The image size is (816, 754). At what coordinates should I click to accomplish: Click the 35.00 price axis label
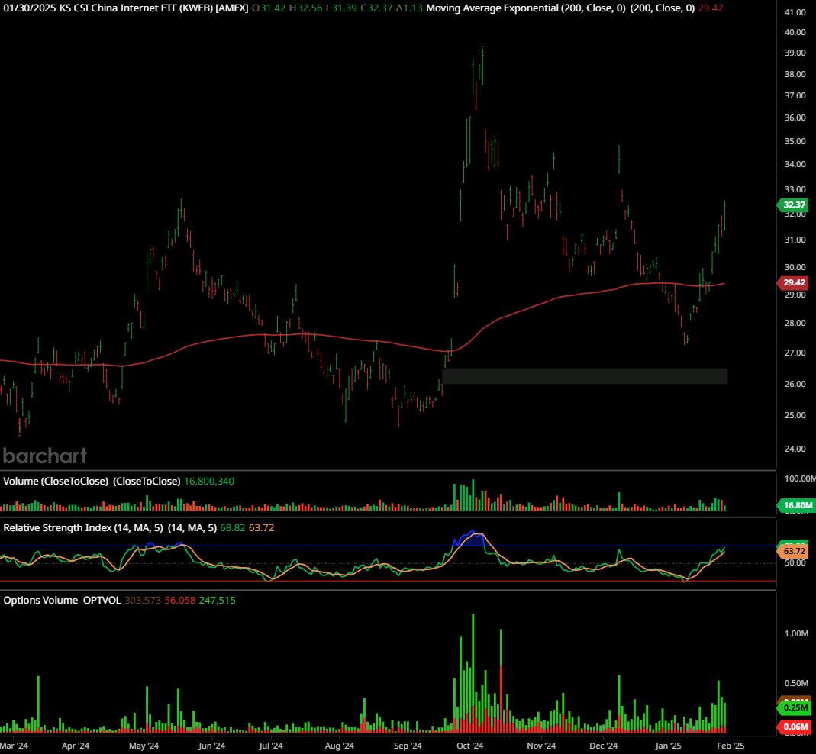[x=795, y=141]
